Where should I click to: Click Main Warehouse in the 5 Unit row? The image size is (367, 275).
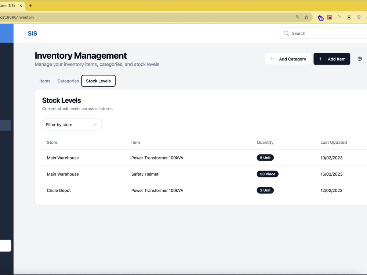[x=63, y=158]
